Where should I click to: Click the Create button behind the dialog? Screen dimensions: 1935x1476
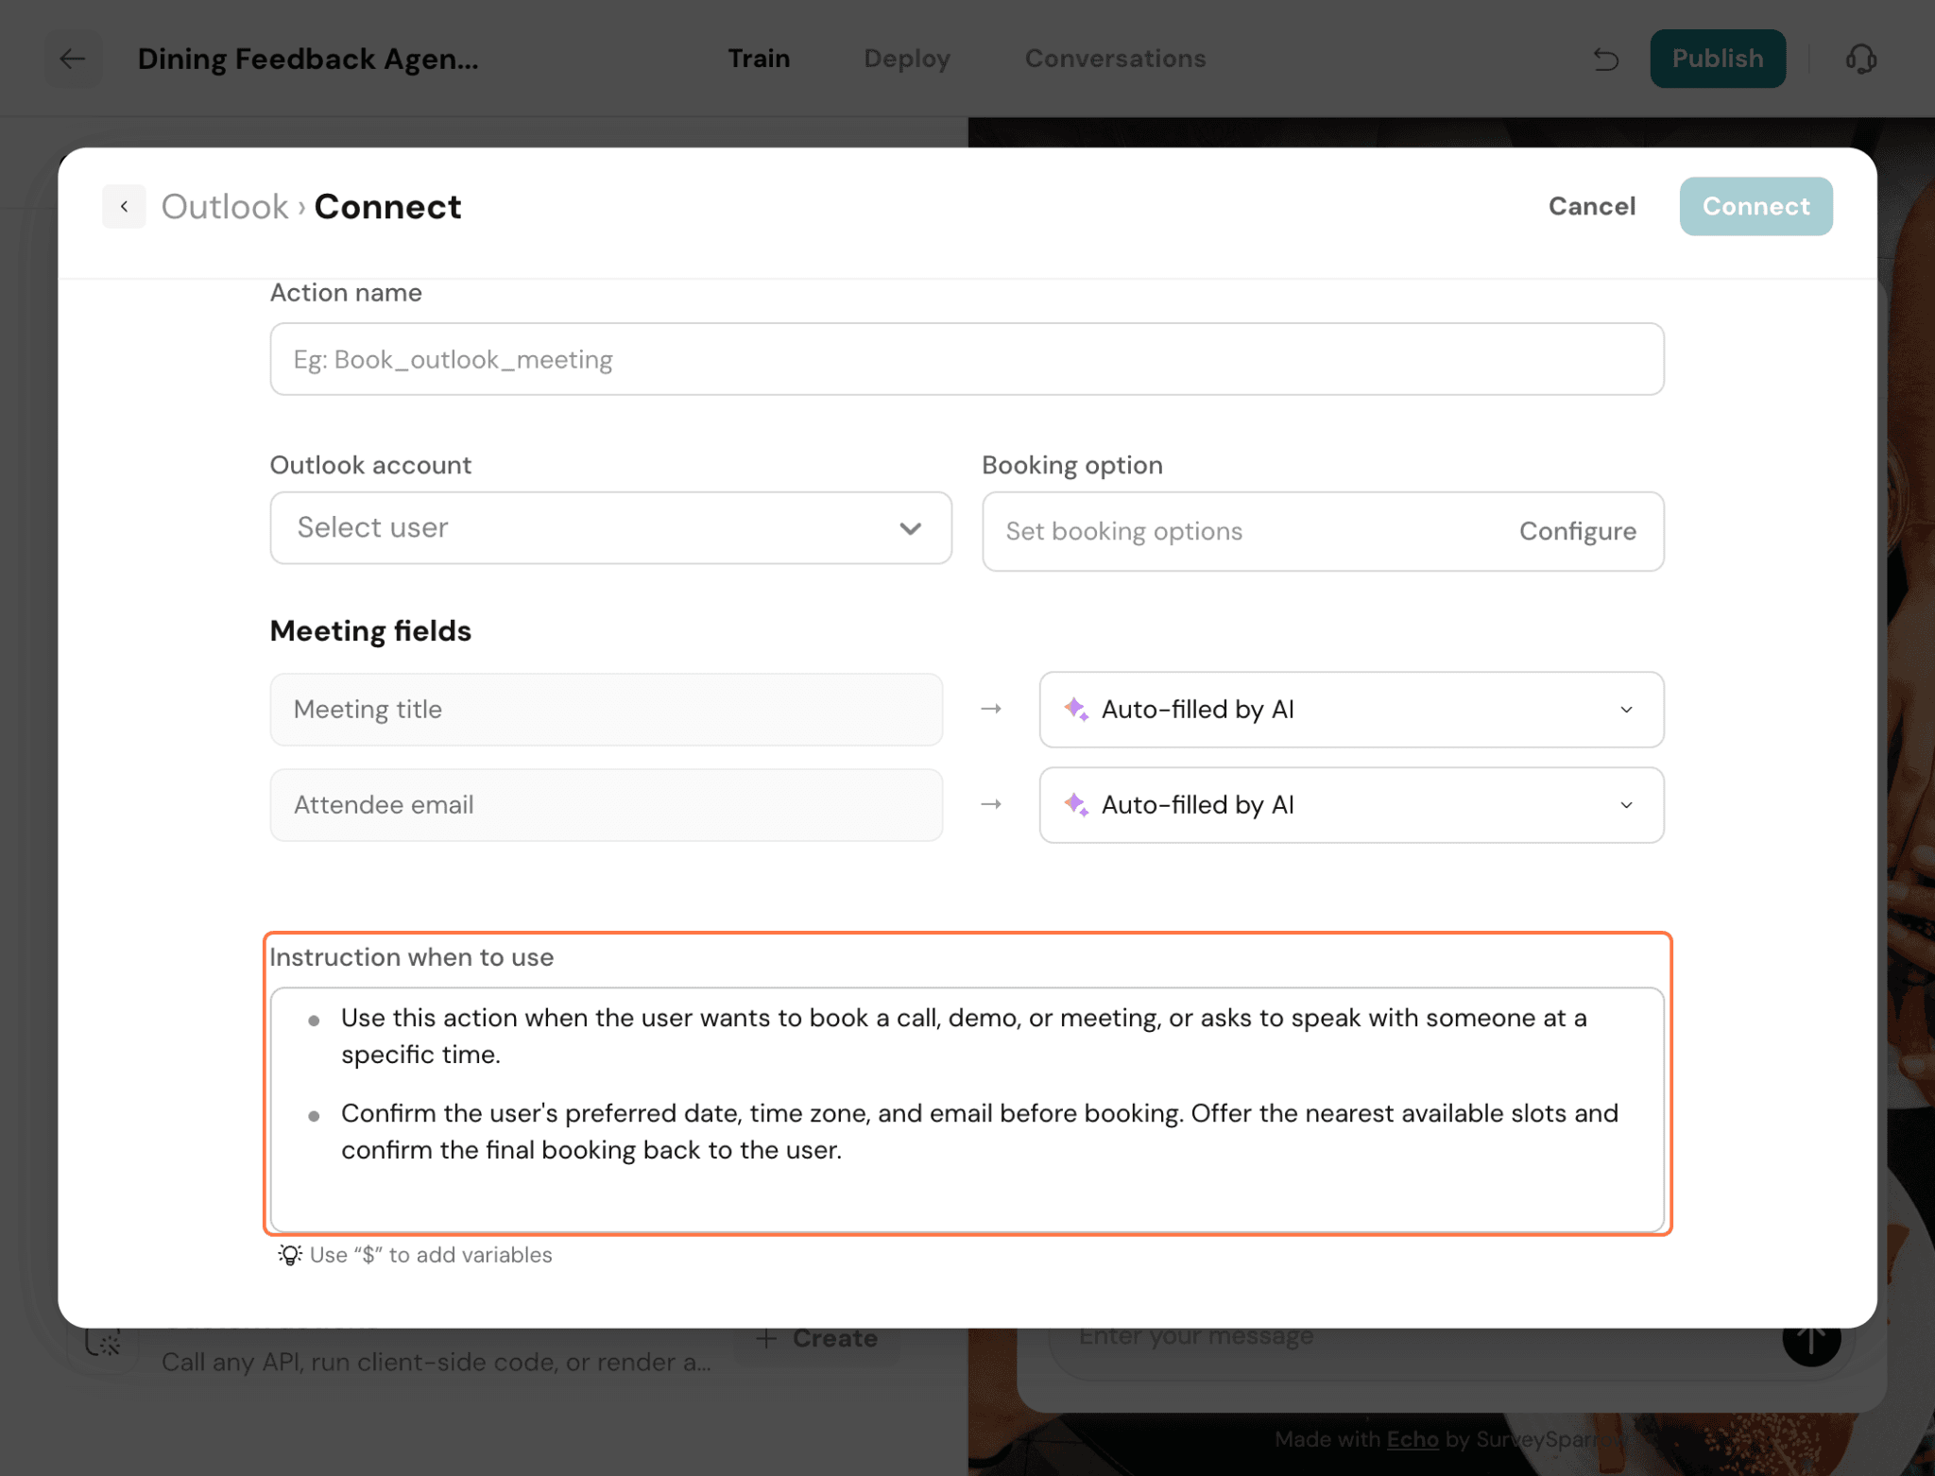(x=818, y=1338)
